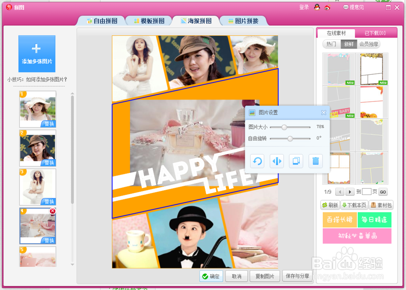Image resolution: width=406 pixels, height=290 pixels.
Task: Click the GO page jump button
Action: click(x=383, y=192)
